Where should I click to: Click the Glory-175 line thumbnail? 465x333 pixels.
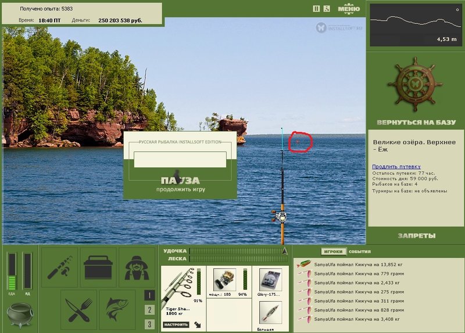click(270, 280)
